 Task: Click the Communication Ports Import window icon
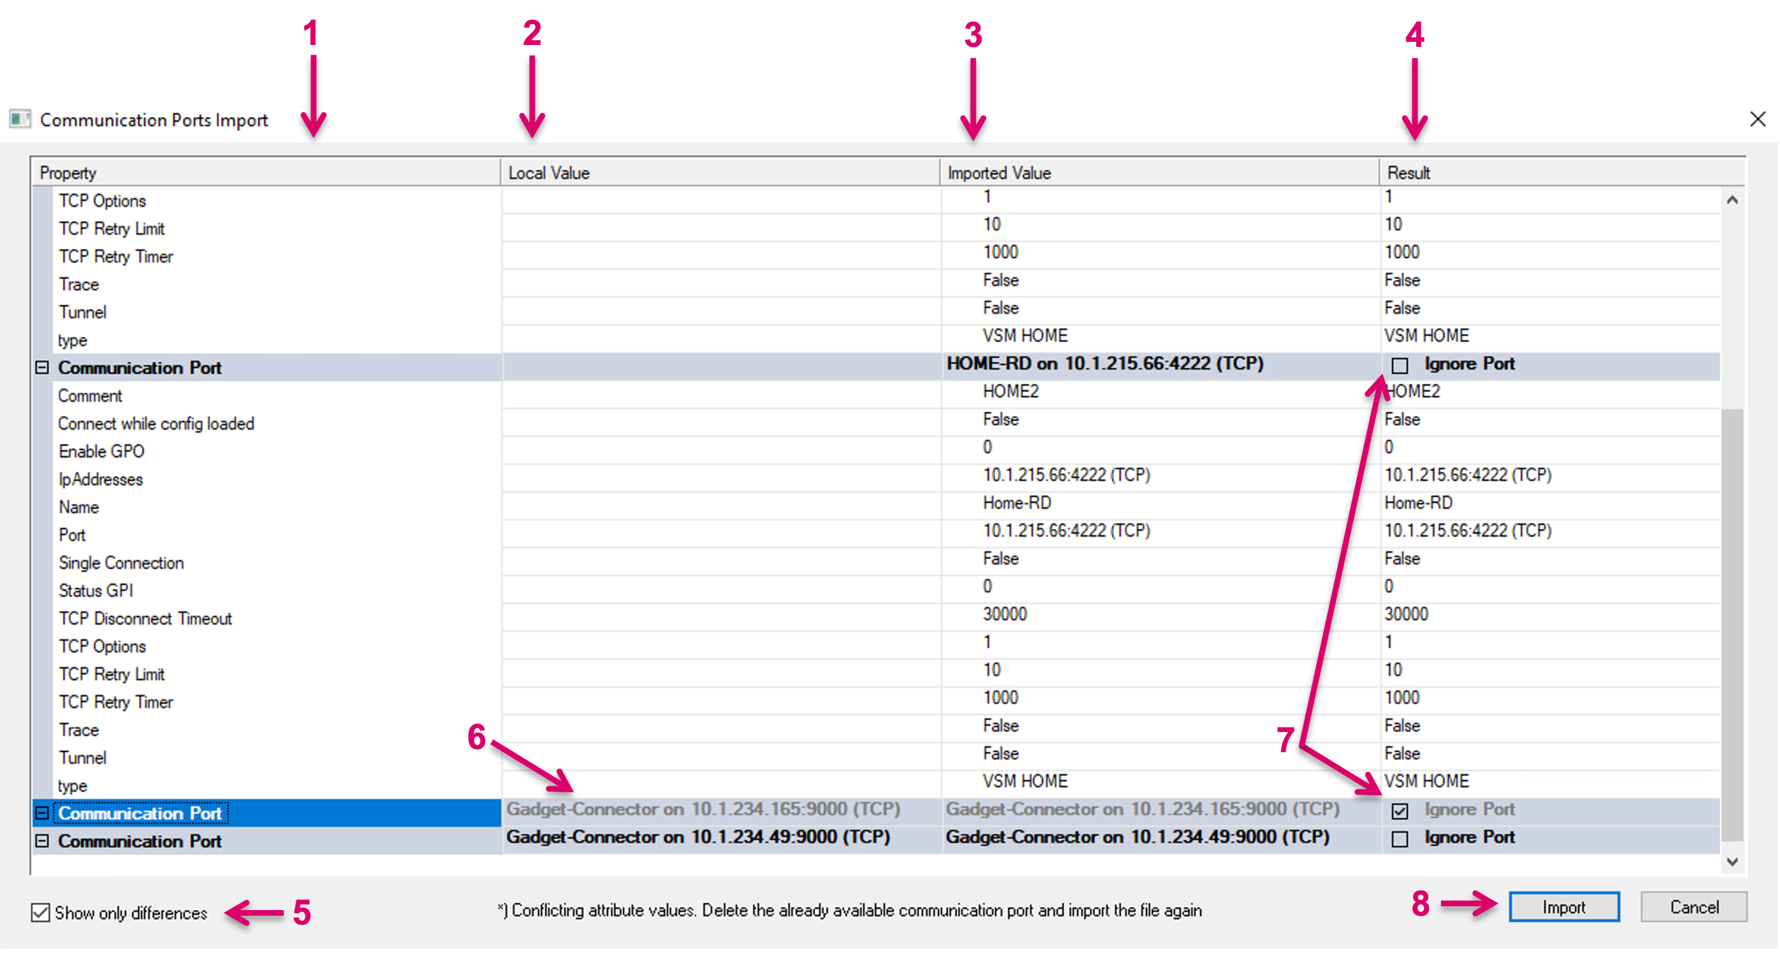pyautogui.click(x=20, y=119)
